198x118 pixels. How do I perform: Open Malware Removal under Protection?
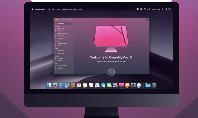point(62,43)
